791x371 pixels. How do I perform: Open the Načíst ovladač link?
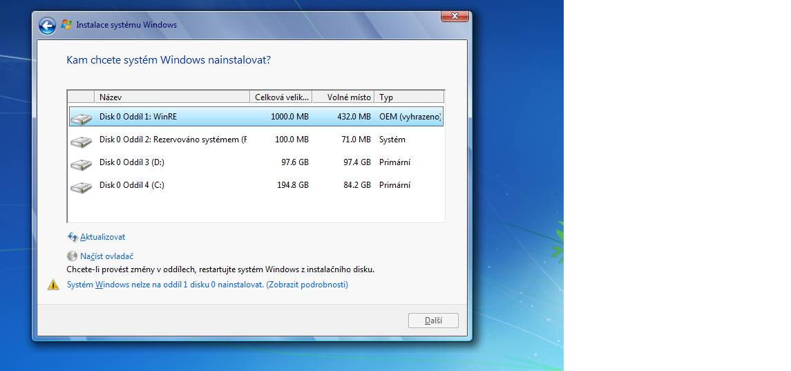(x=106, y=256)
